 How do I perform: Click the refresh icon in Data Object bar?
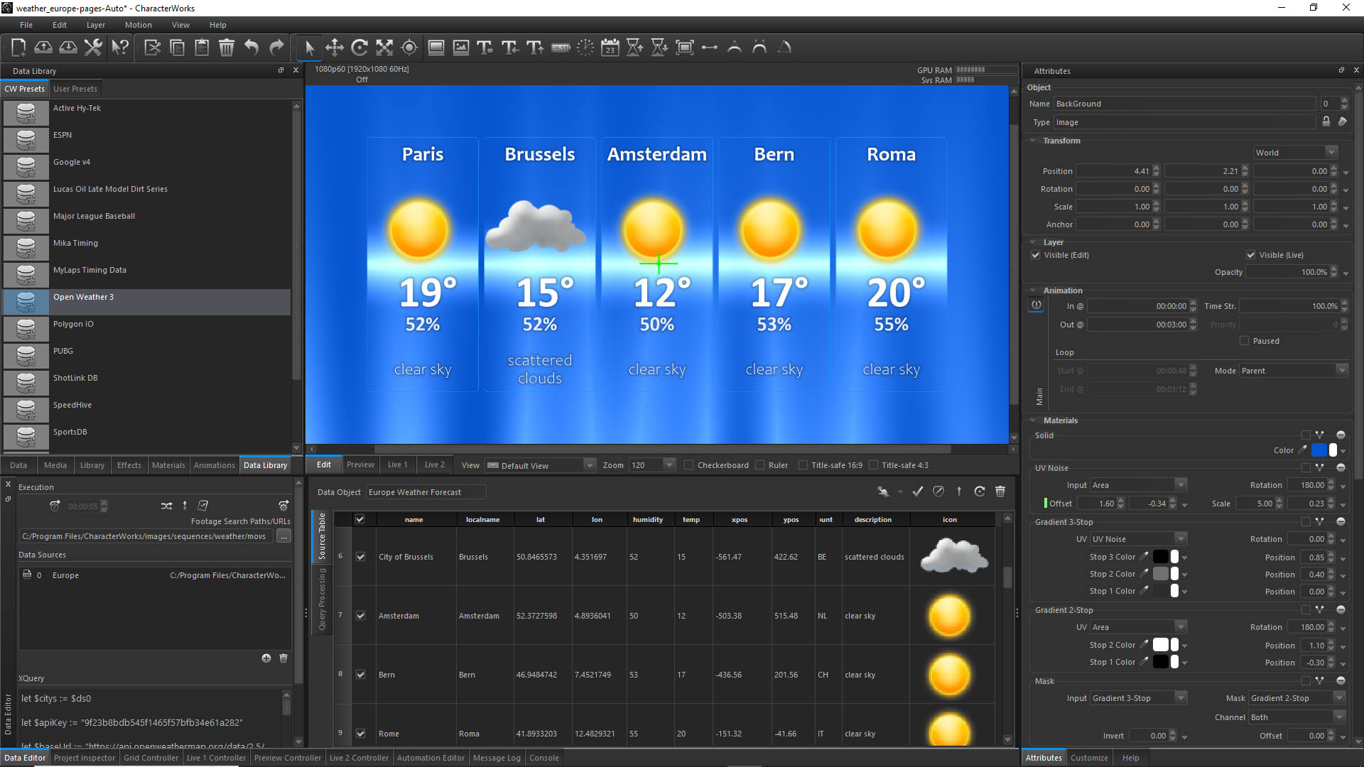tap(980, 491)
